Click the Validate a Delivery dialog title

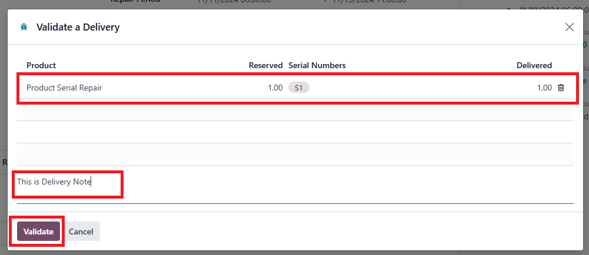coord(78,27)
